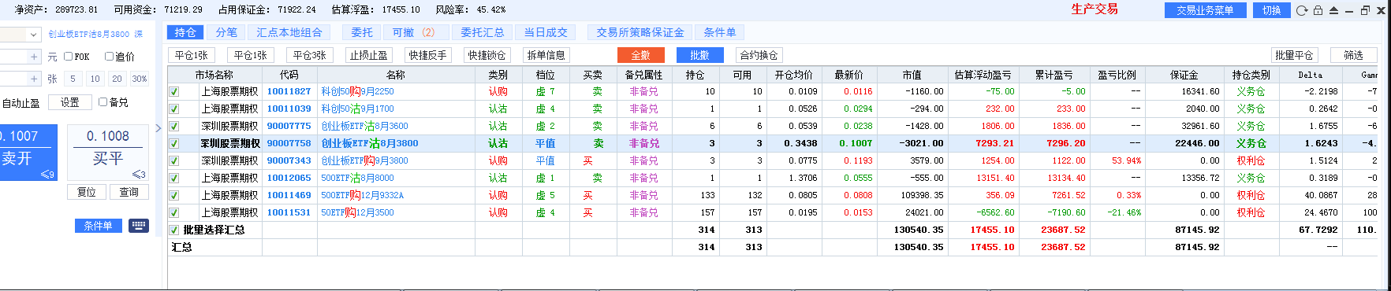Click the lock icon in the title bar
1391x291 pixels.
pos(1318,10)
